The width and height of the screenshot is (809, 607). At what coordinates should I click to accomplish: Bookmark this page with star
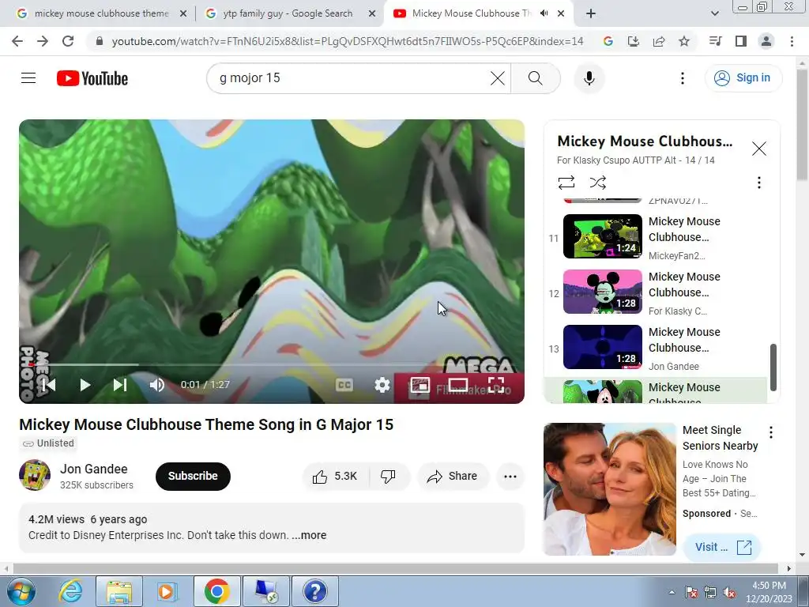click(x=684, y=41)
